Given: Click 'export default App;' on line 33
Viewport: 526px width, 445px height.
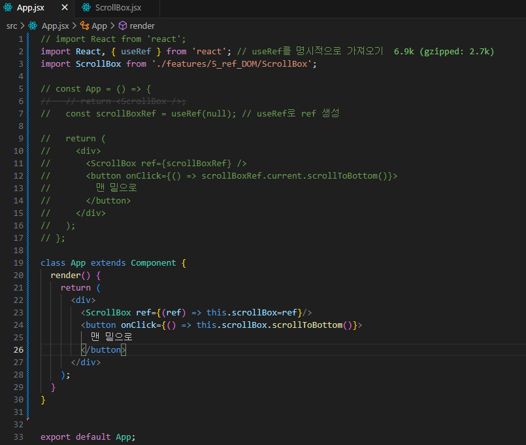Looking at the screenshot, I should 88,437.
